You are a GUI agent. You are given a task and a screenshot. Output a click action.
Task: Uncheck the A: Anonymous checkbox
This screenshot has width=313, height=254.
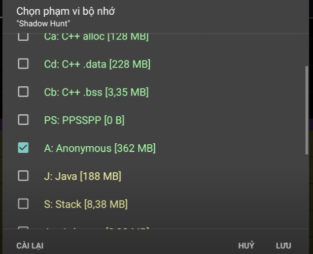pos(23,148)
